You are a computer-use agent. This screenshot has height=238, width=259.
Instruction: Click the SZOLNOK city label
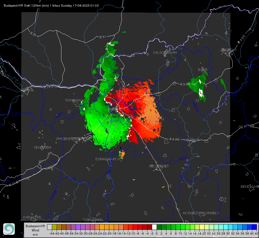click(x=192, y=140)
